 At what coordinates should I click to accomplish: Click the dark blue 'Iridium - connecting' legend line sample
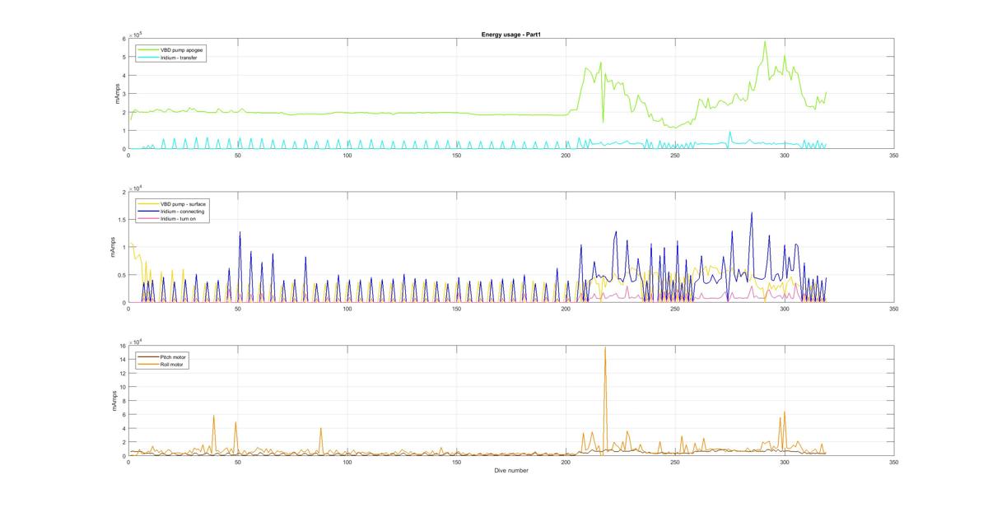148,212
